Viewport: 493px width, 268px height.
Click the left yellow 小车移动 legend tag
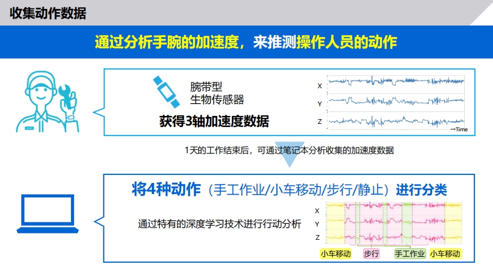point(336,254)
